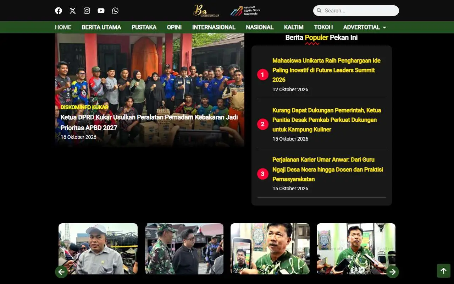Open the X (Twitter) social icon
This screenshot has height=284, width=454.
pos(73,11)
